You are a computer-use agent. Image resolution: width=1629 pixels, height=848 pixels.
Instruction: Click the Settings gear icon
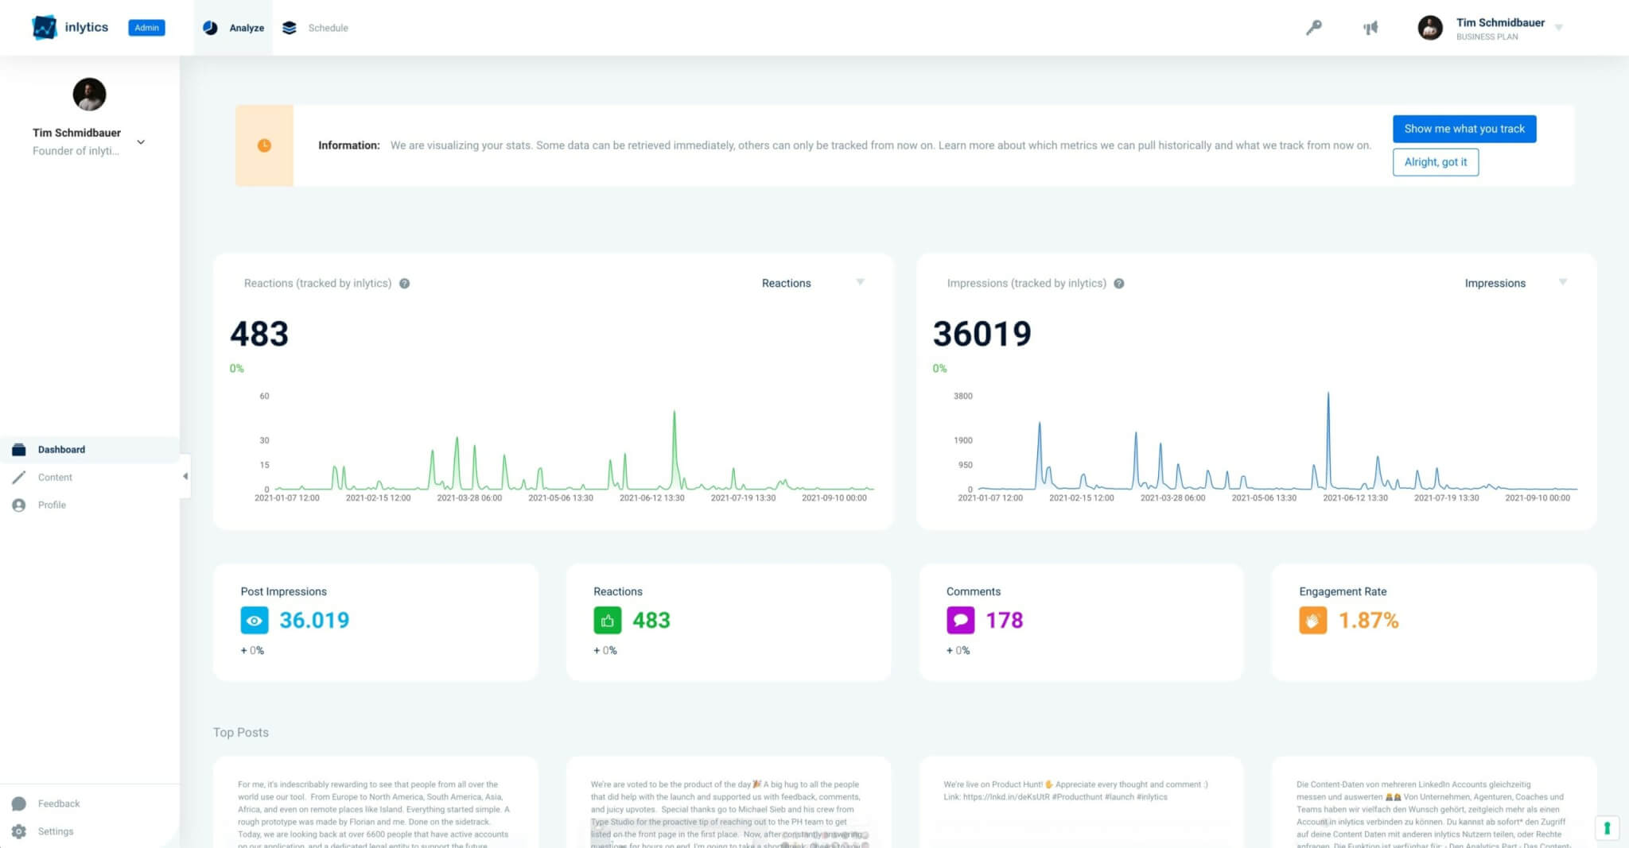pyautogui.click(x=19, y=831)
